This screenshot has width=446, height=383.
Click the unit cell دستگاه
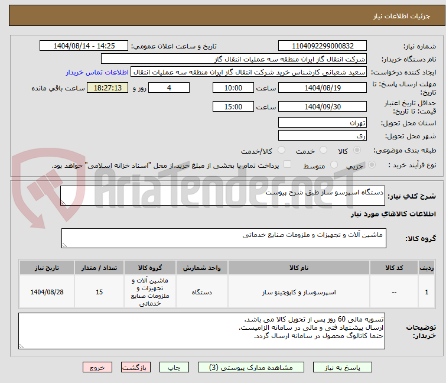point(201,292)
